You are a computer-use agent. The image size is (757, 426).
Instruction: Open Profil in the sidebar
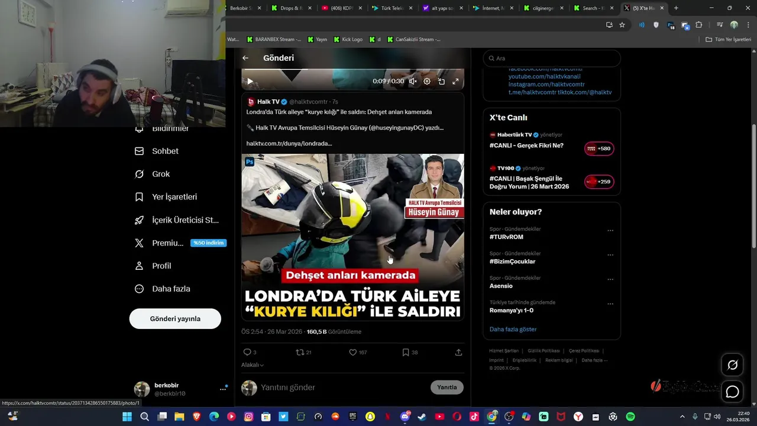153,266
